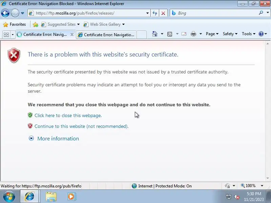Expand the tab list dropdown arrow
Viewport: 271px width, 203px height.
[13, 35]
